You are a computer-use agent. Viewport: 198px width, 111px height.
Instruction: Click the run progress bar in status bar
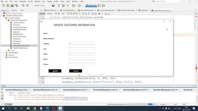tap(144, 104)
